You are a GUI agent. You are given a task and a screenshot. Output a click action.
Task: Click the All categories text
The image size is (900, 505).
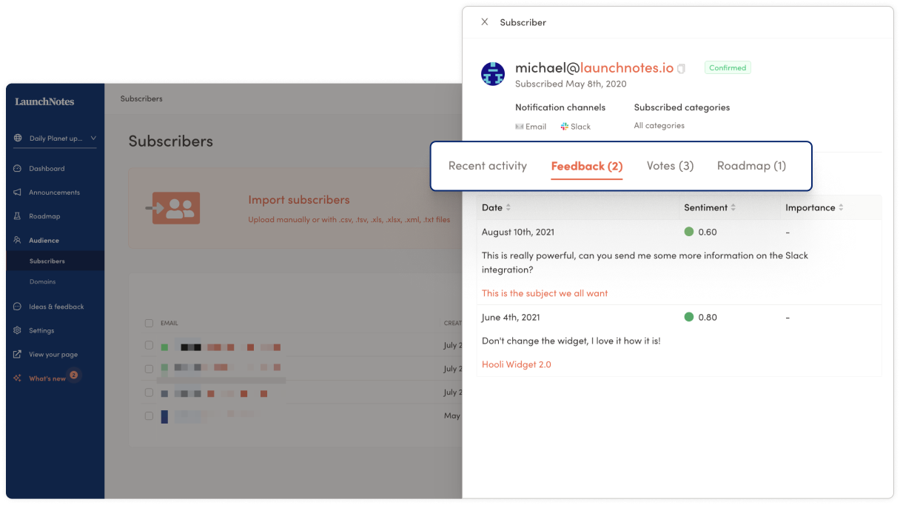pos(659,126)
